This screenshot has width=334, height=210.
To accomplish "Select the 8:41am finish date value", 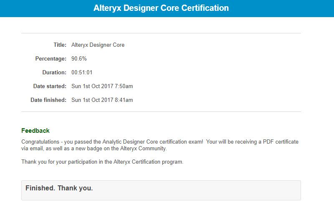I will (x=102, y=100).
